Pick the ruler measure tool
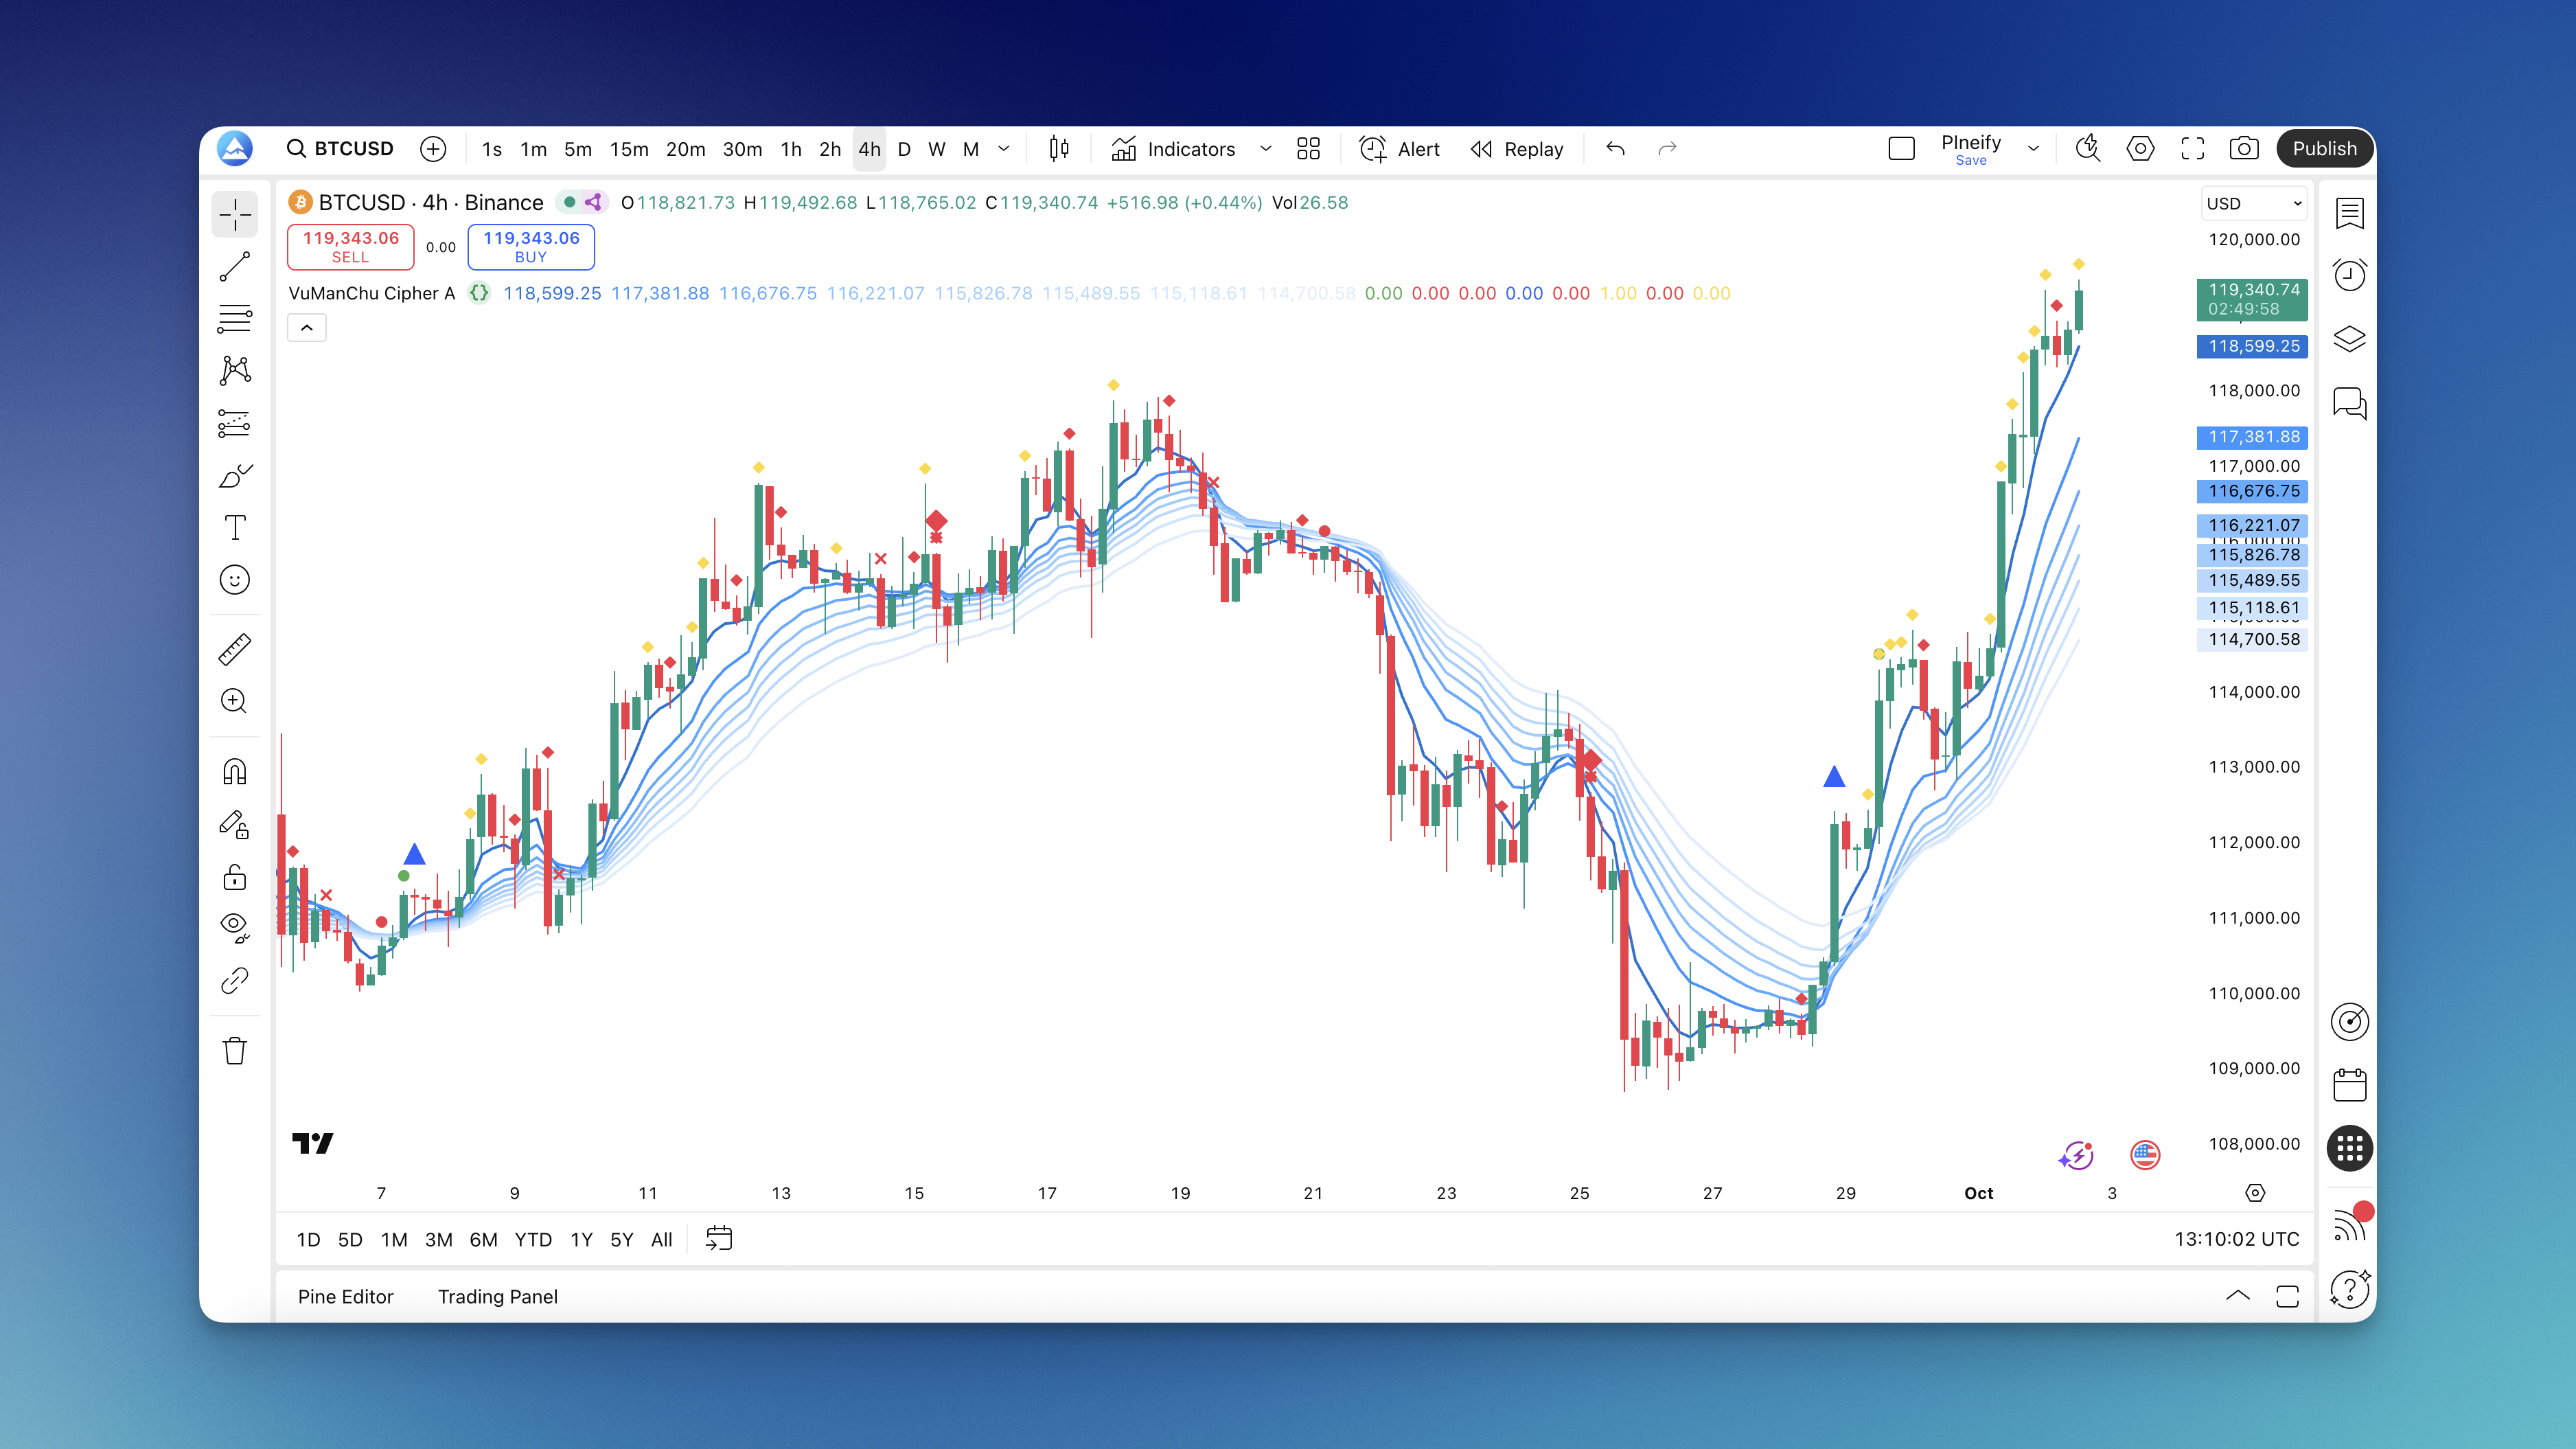 point(235,650)
